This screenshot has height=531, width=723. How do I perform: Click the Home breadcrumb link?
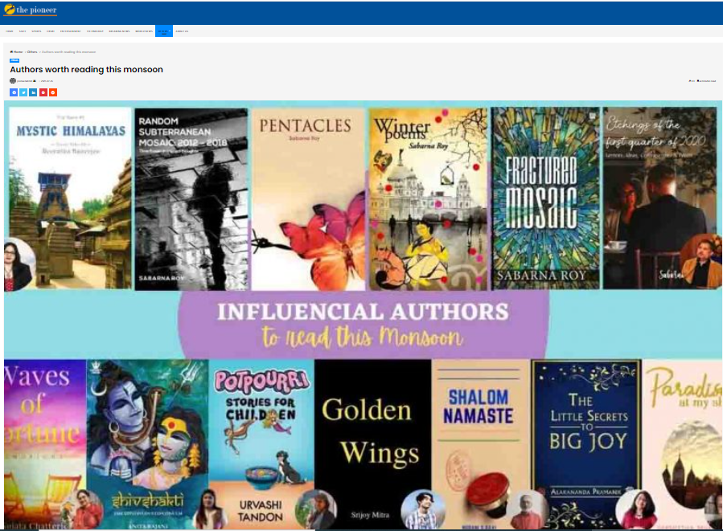pyautogui.click(x=17, y=52)
